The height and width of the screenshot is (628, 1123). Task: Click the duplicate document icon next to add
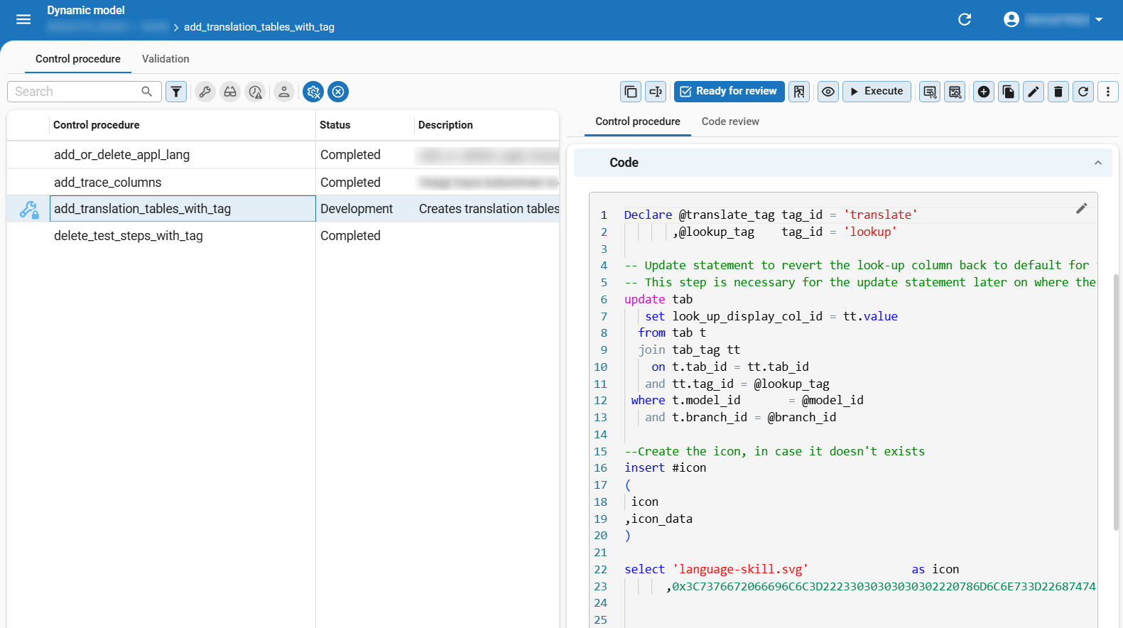coord(1009,92)
